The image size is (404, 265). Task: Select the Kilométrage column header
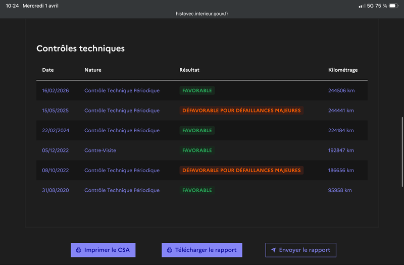pyautogui.click(x=342, y=70)
